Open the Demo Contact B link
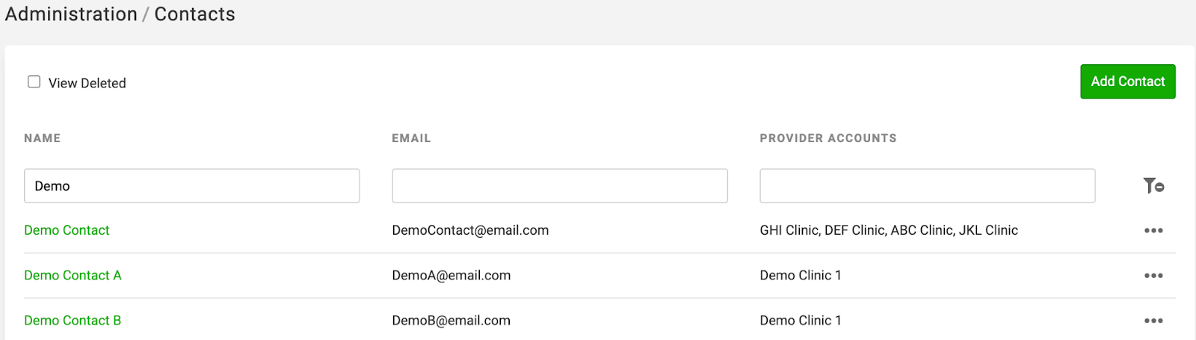Image resolution: width=1196 pixels, height=340 pixels. [x=73, y=320]
